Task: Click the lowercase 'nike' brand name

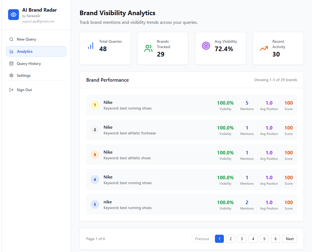Action: tap(108, 202)
